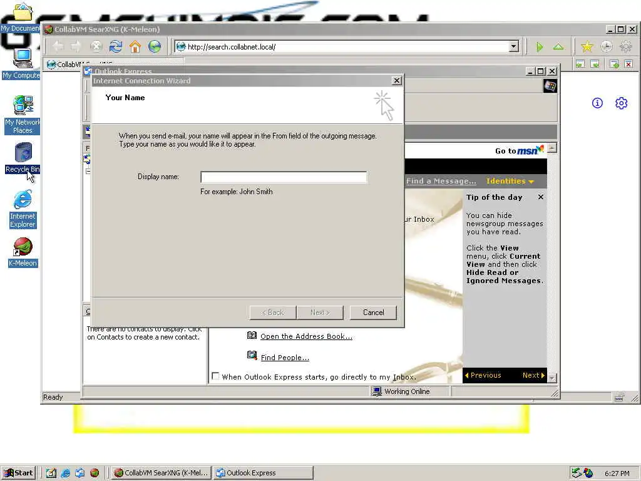Click the Outlook Express scrollbar down arrow
The image size is (641, 481).
(x=552, y=378)
